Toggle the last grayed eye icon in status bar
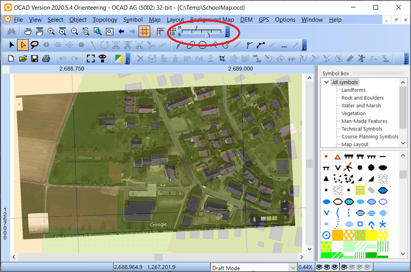The image size is (411, 272). coord(367,267)
